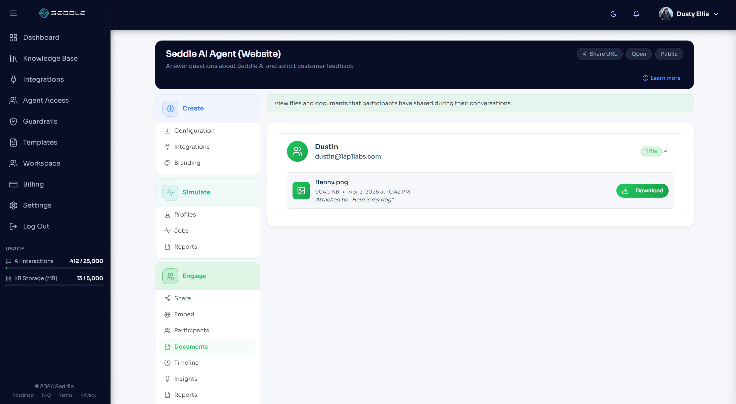
Task: Open the Privacy footer link
Action: (88, 395)
